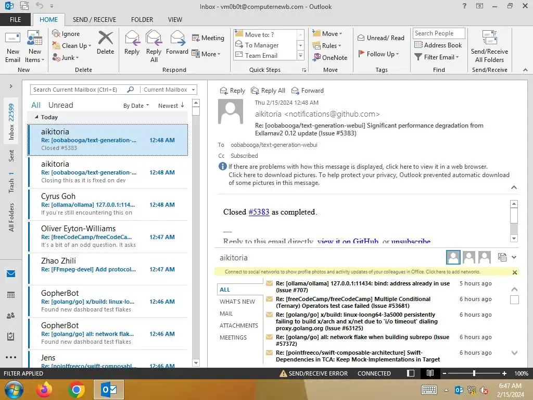This screenshot has height=400, width=533.
Task: Click sender's avatar picture in reading pane
Action: click(231, 111)
